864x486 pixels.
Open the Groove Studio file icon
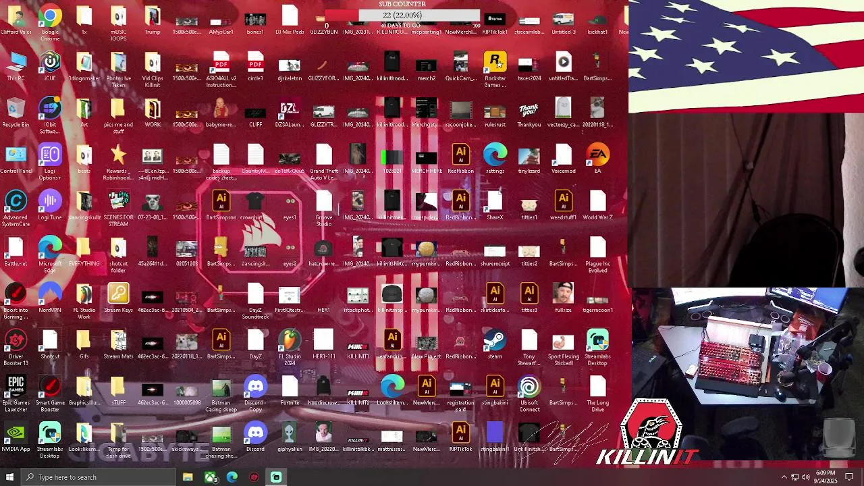(x=324, y=209)
